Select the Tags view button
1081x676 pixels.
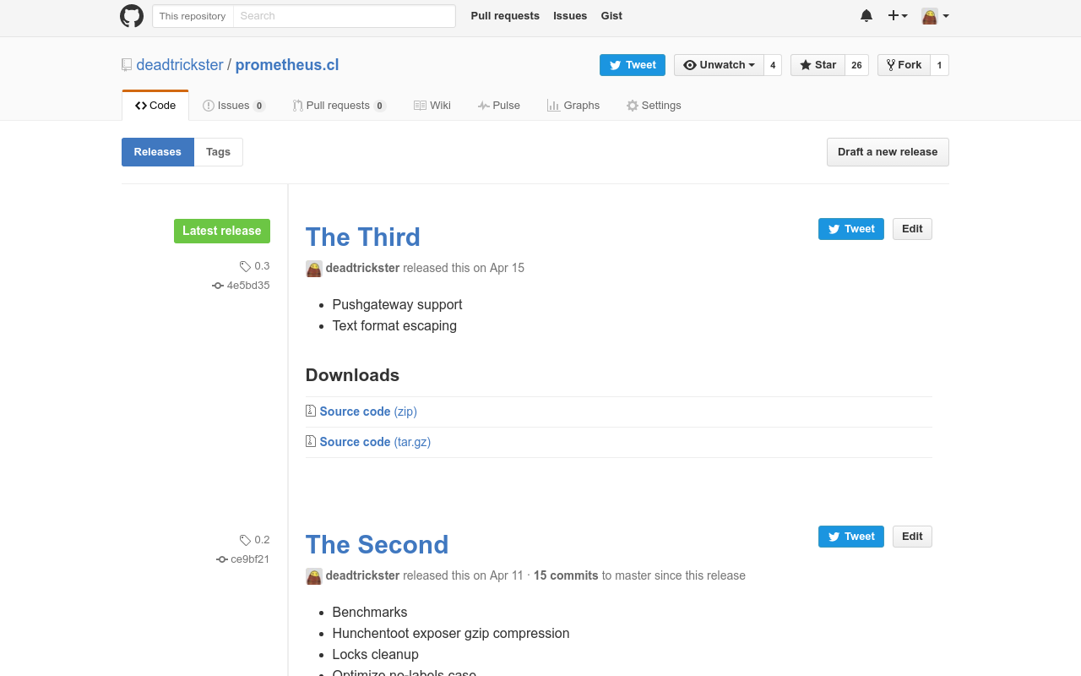[x=219, y=152]
